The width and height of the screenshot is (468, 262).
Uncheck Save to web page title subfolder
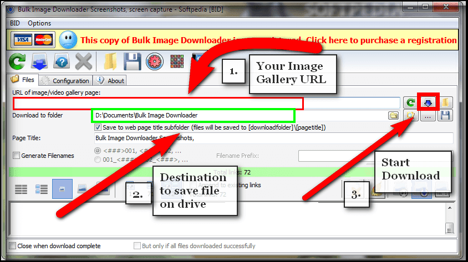coord(98,127)
